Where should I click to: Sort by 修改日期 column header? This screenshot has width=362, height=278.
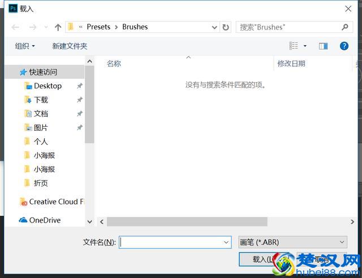[x=291, y=63]
